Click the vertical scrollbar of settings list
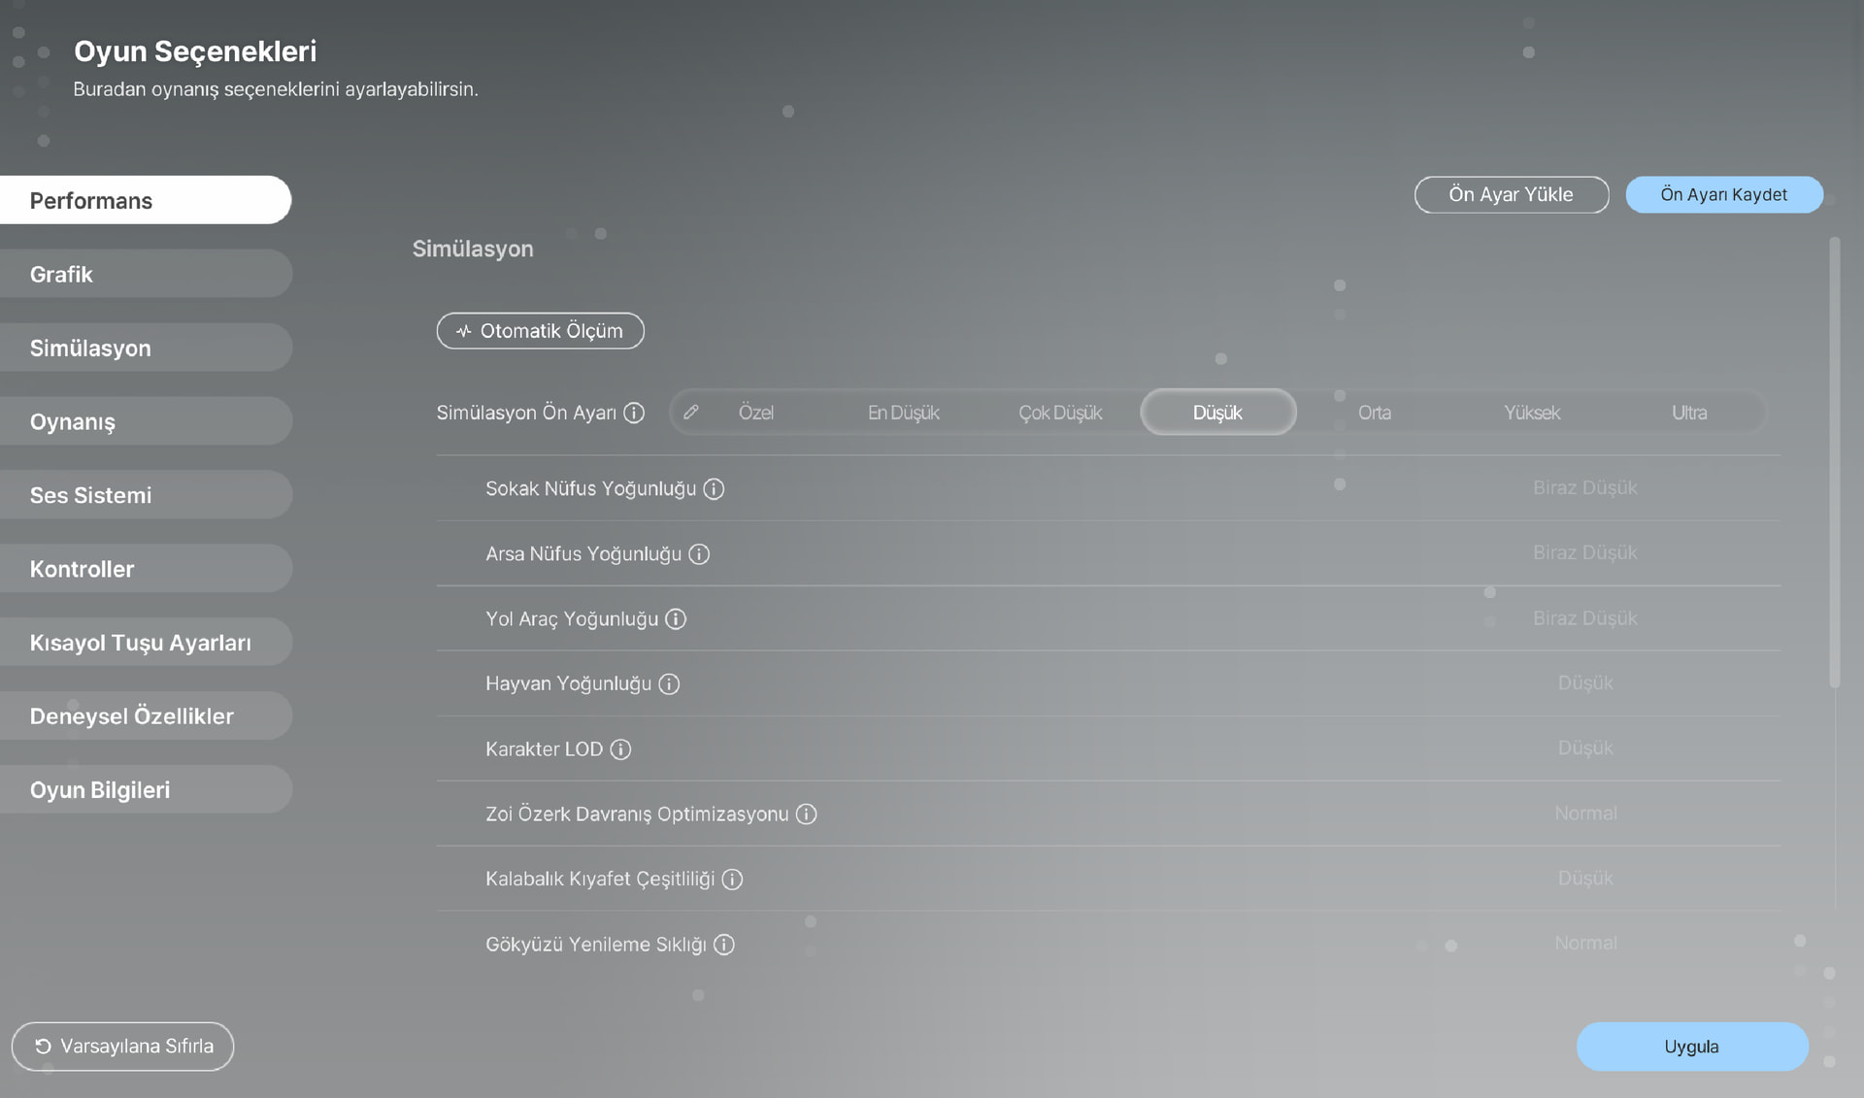1864x1098 pixels. 1835,462
